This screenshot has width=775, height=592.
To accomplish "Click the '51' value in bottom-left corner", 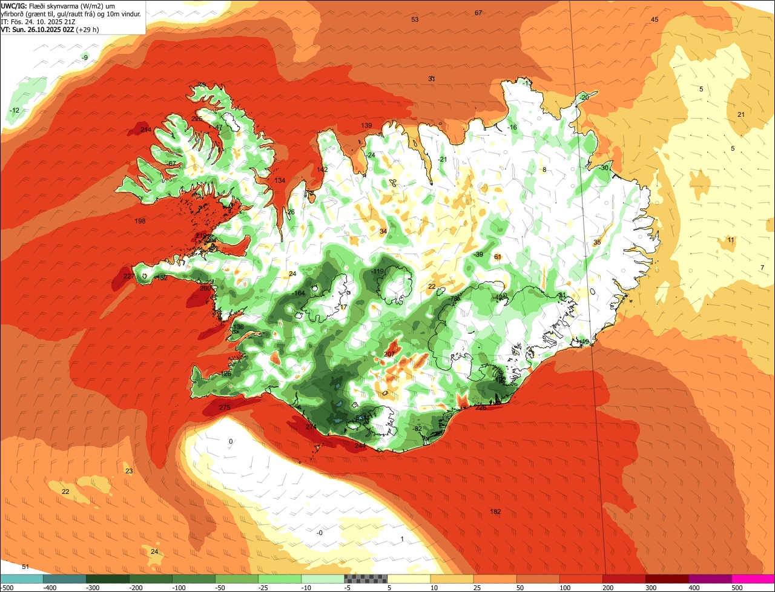I will (x=25, y=567).
